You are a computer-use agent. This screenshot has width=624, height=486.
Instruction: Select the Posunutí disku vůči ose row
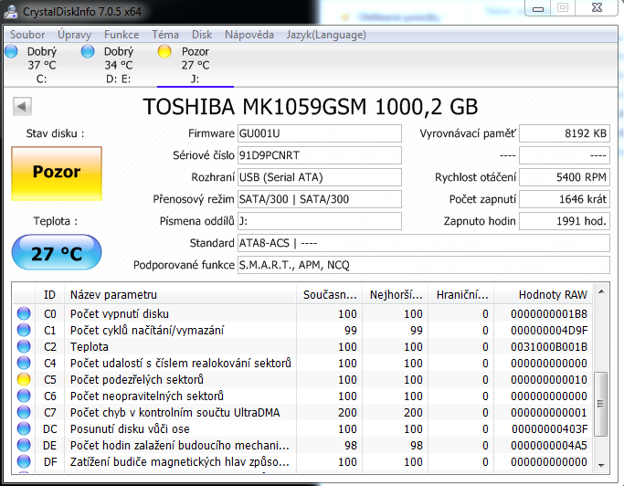click(x=302, y=428)
